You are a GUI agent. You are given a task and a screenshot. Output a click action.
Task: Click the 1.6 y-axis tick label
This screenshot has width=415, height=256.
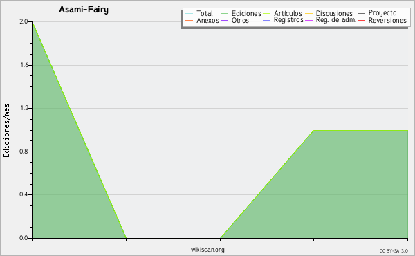click(x=24, y=65)
